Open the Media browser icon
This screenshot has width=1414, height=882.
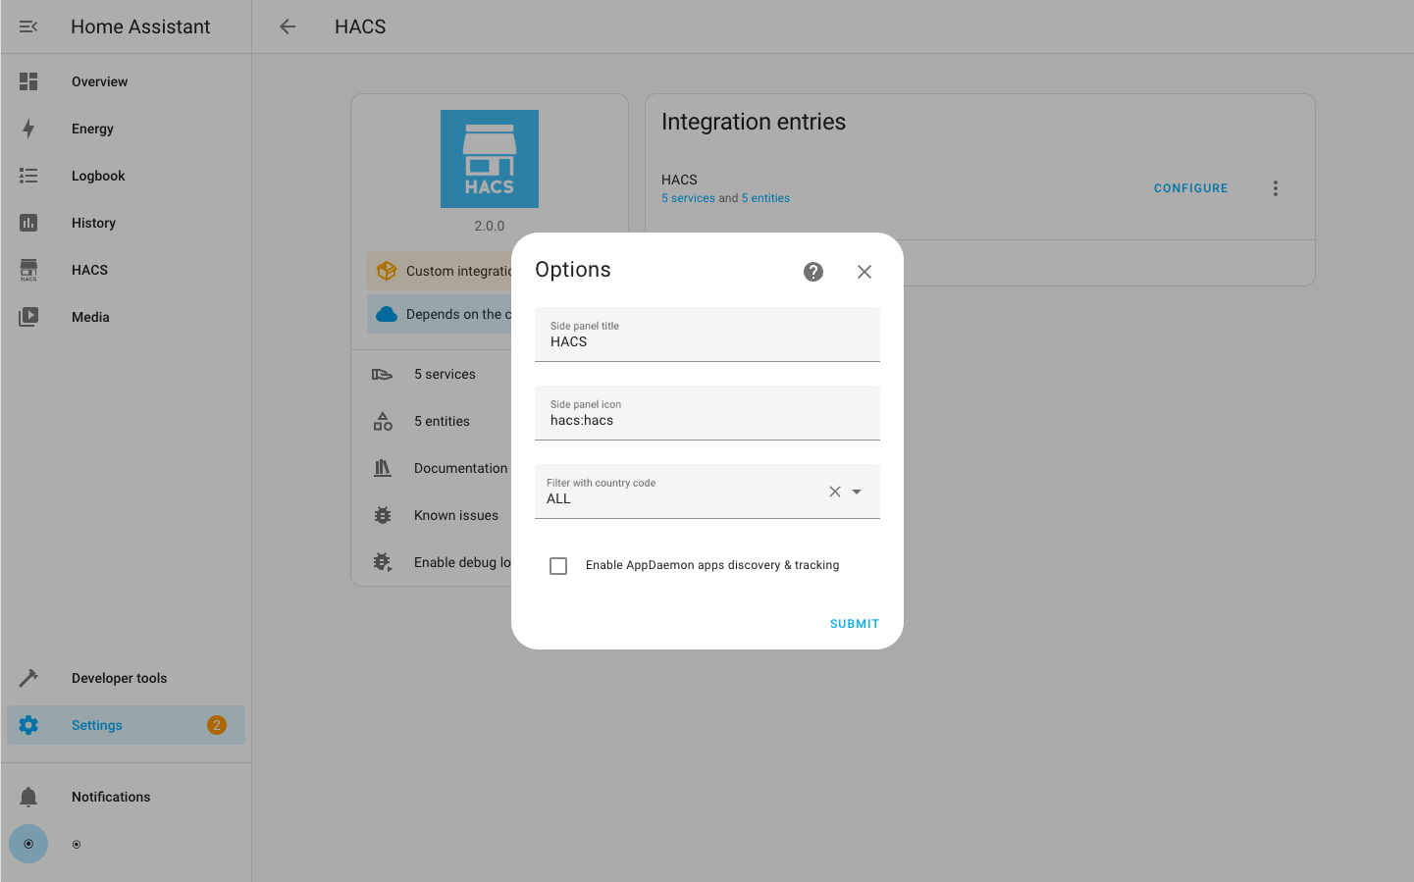pos(28,316)
